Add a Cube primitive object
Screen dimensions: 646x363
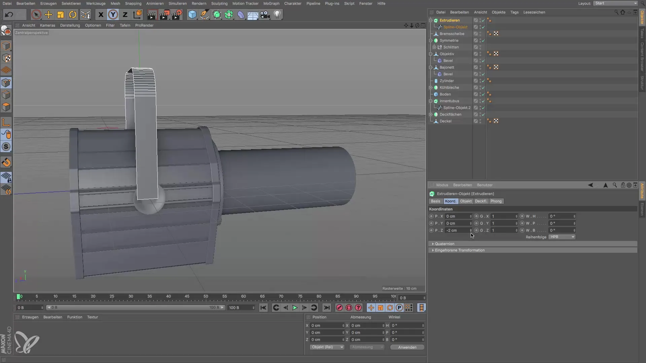[192, 14]
